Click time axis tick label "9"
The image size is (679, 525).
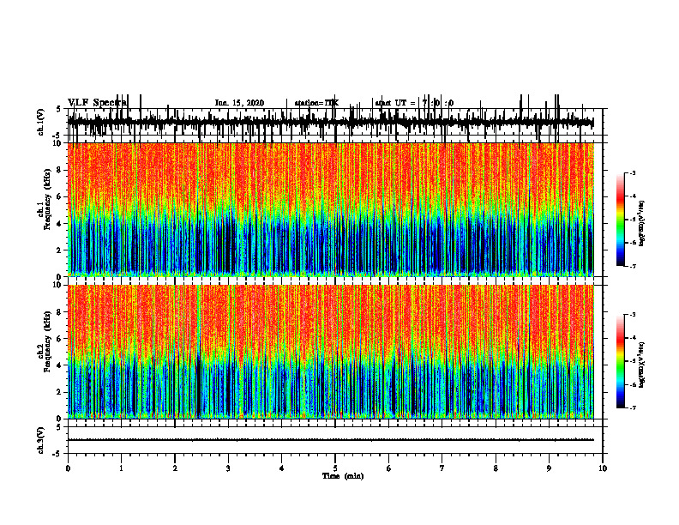(549, 468)
